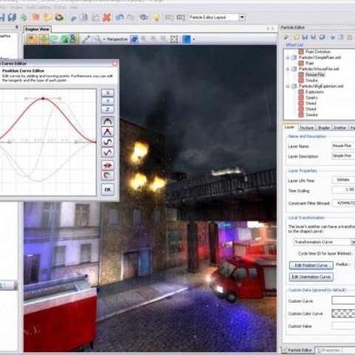Open the Help menu

pyautogui.click(x=73, y=7)
